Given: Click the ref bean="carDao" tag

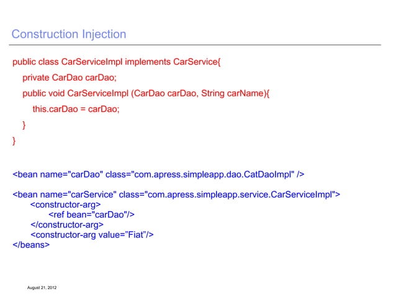Looking at the screenshot, I should point(91,215).
